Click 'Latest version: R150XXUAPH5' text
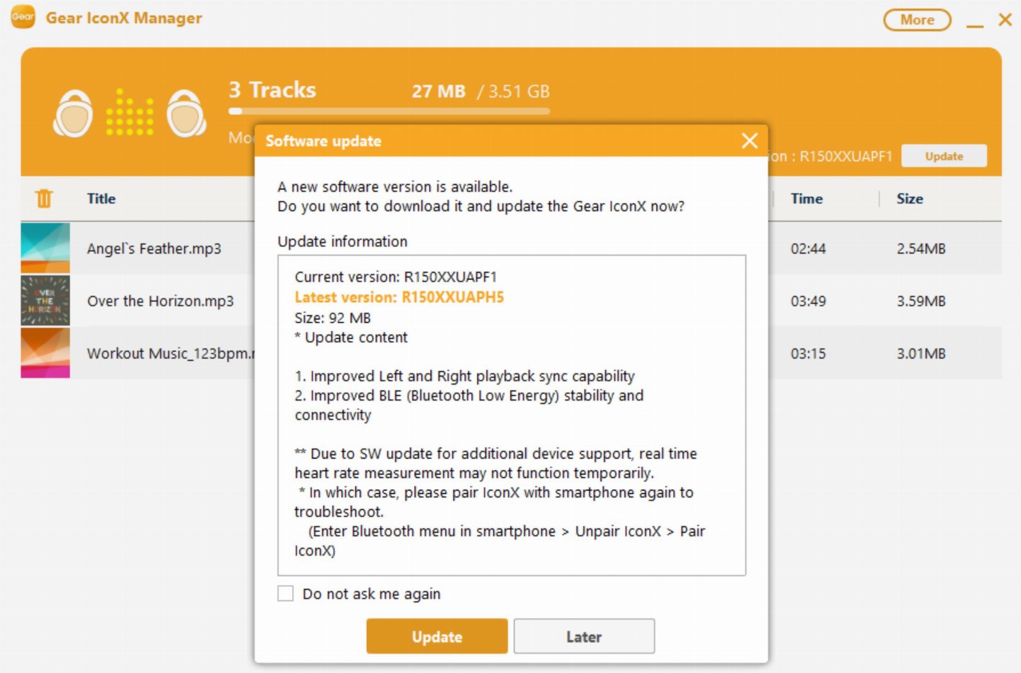 [399, 297]
